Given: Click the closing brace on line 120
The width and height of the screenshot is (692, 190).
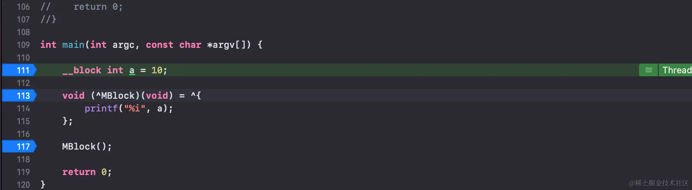Looking at the screenshot, I should 43,184.
